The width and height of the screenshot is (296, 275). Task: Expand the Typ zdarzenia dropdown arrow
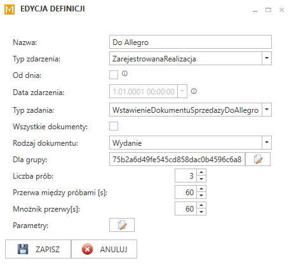(267, 58)
